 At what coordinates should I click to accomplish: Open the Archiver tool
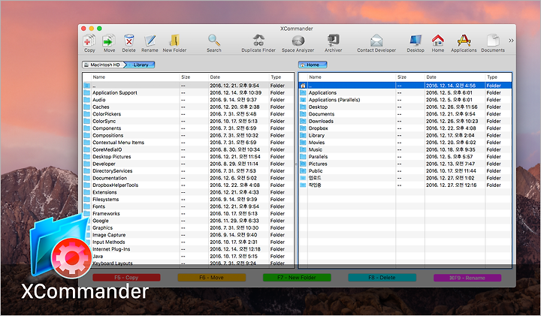[334, 41]
